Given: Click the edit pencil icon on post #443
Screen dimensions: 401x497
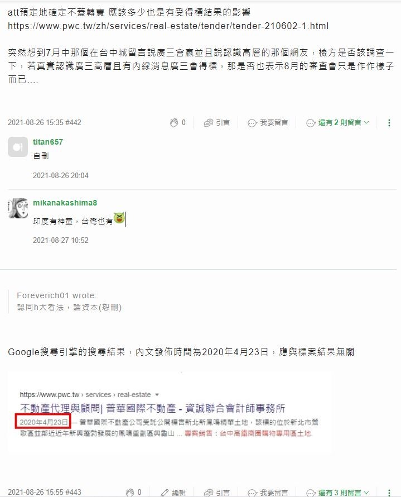Looking at the screenshot, I should coord(165,493).
